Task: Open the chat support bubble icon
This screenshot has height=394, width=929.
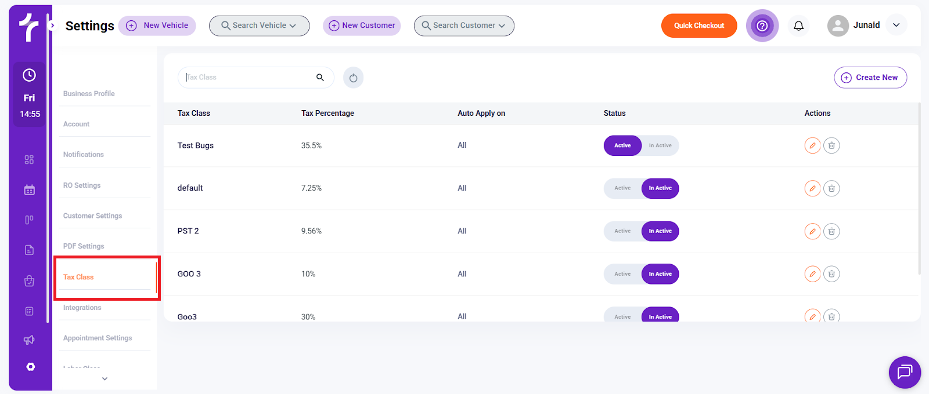Action: click(x=904, y=372)
